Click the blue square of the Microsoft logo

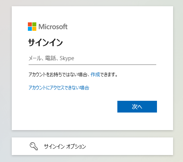tap(30, 29)
